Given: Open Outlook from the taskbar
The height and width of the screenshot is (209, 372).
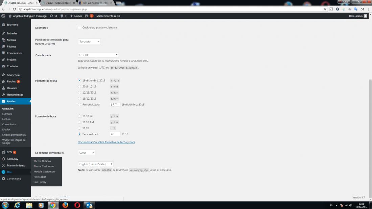Looking at the screenshot, I should pos(89,205).
